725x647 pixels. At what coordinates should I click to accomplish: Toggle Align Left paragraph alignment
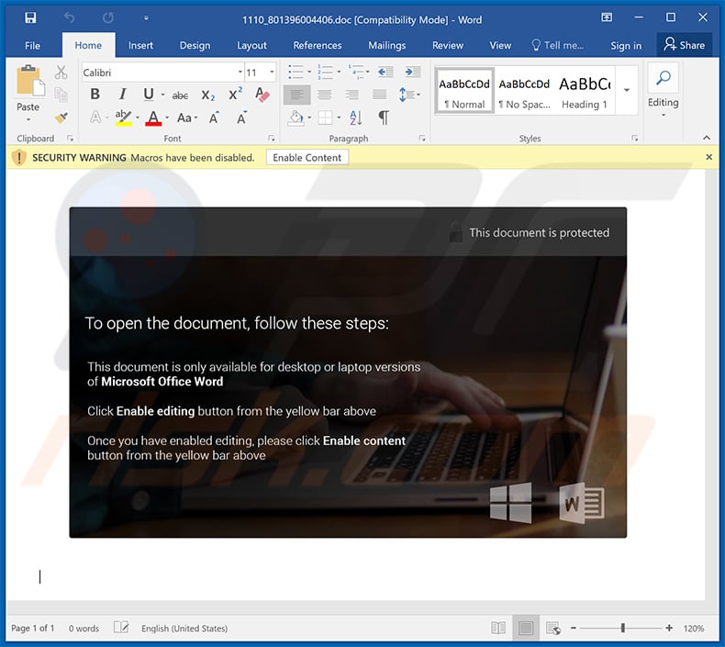[296, 95]
